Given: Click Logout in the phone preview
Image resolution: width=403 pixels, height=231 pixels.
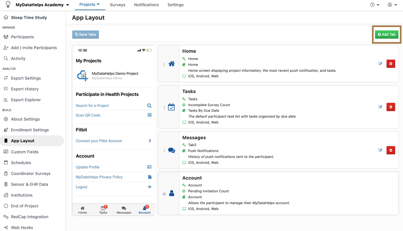Looking at the screenshot, I should click(x=81, y=187).
